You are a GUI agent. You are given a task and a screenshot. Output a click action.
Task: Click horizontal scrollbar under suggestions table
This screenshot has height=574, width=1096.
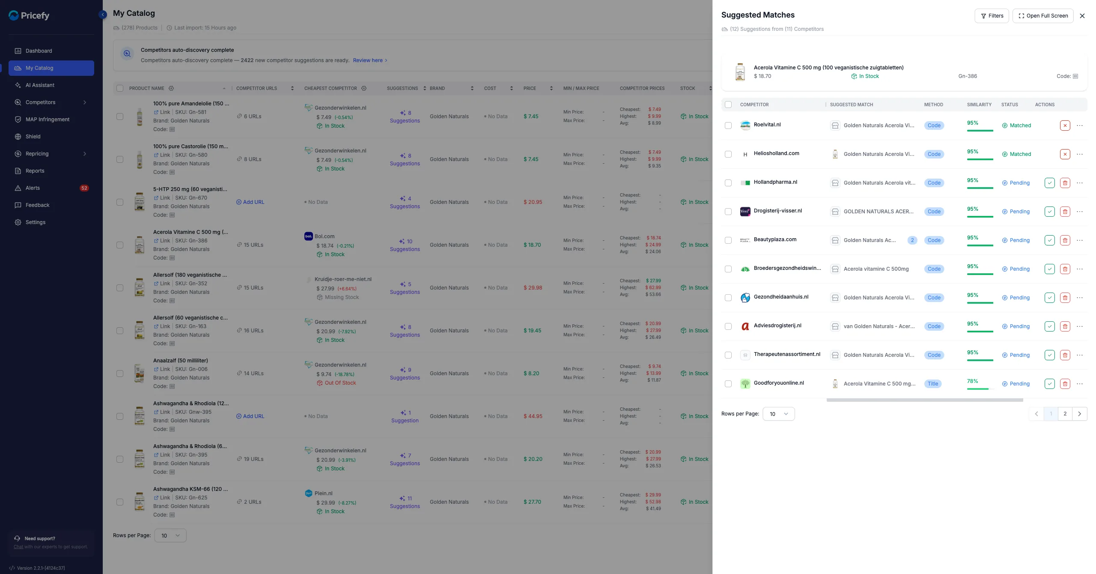point(925,400)
